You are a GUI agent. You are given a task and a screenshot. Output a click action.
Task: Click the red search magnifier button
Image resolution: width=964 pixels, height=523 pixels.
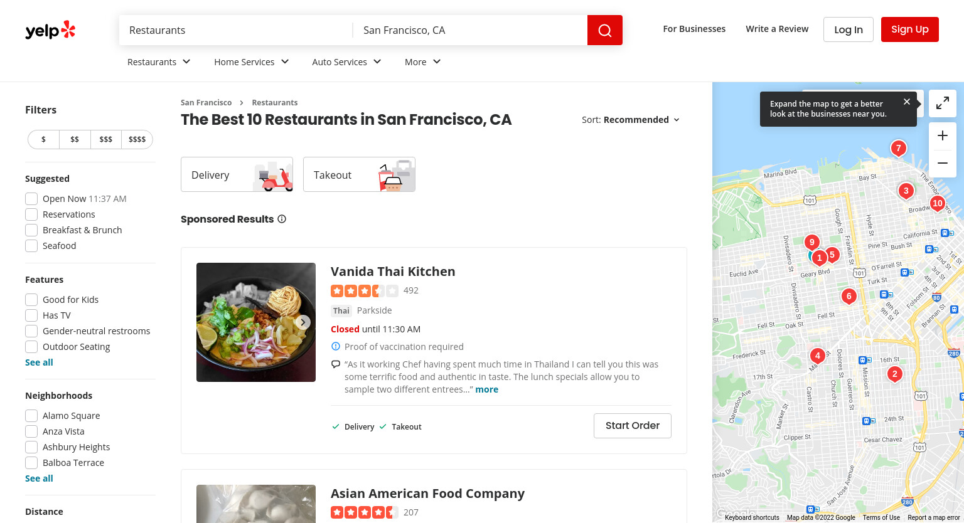pos(604,30)
